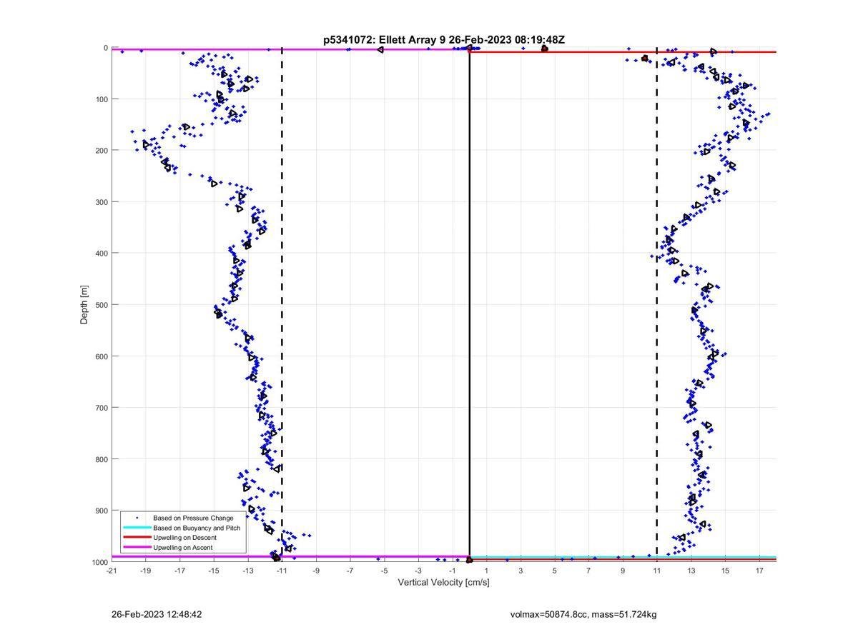This screenshot has width=858, height=632.
Task: Click the '-9' x-axis tick label
Action: point(316,571)
